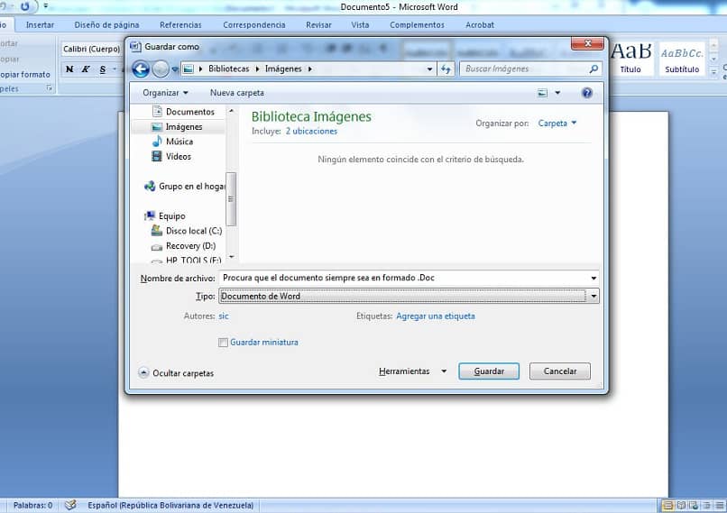
Task: Toggle Negrita (N) in Word ribbon
Action: click(x=69, y=69)
